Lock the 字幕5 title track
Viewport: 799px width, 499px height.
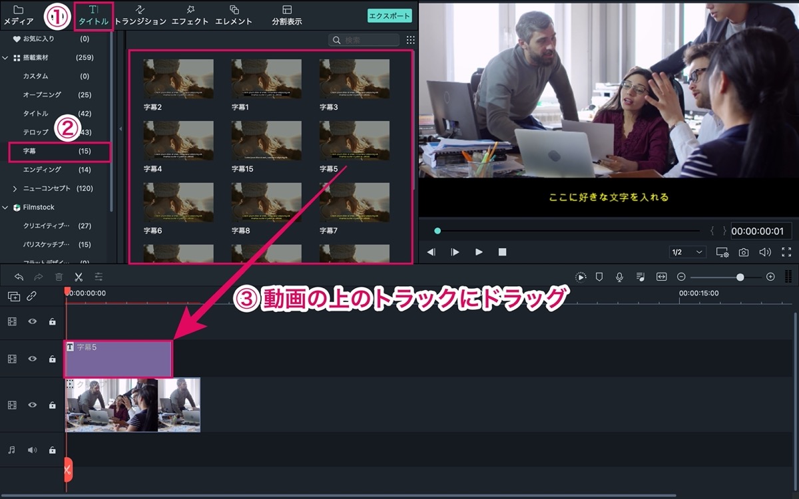52,359
